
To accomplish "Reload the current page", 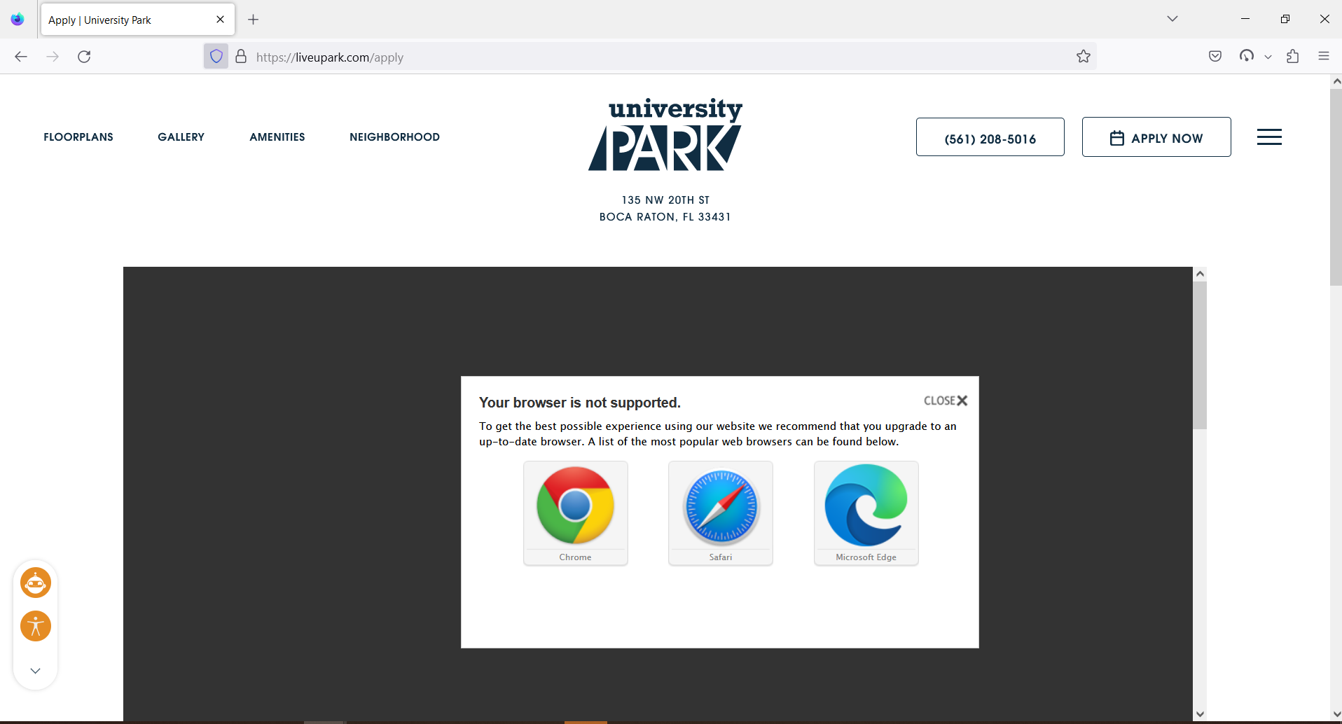I will tap(84, 56).
